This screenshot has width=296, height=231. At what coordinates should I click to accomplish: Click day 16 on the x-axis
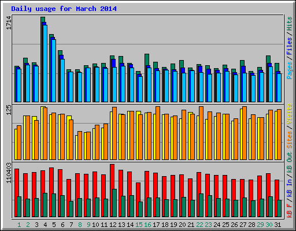(x=147, y=225)
